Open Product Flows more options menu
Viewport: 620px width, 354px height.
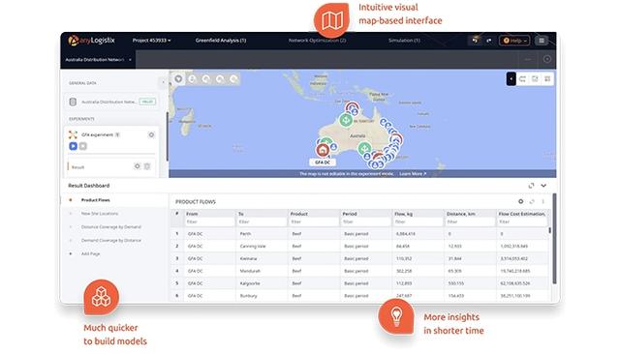pyautogui.click(x=542, y=201)
